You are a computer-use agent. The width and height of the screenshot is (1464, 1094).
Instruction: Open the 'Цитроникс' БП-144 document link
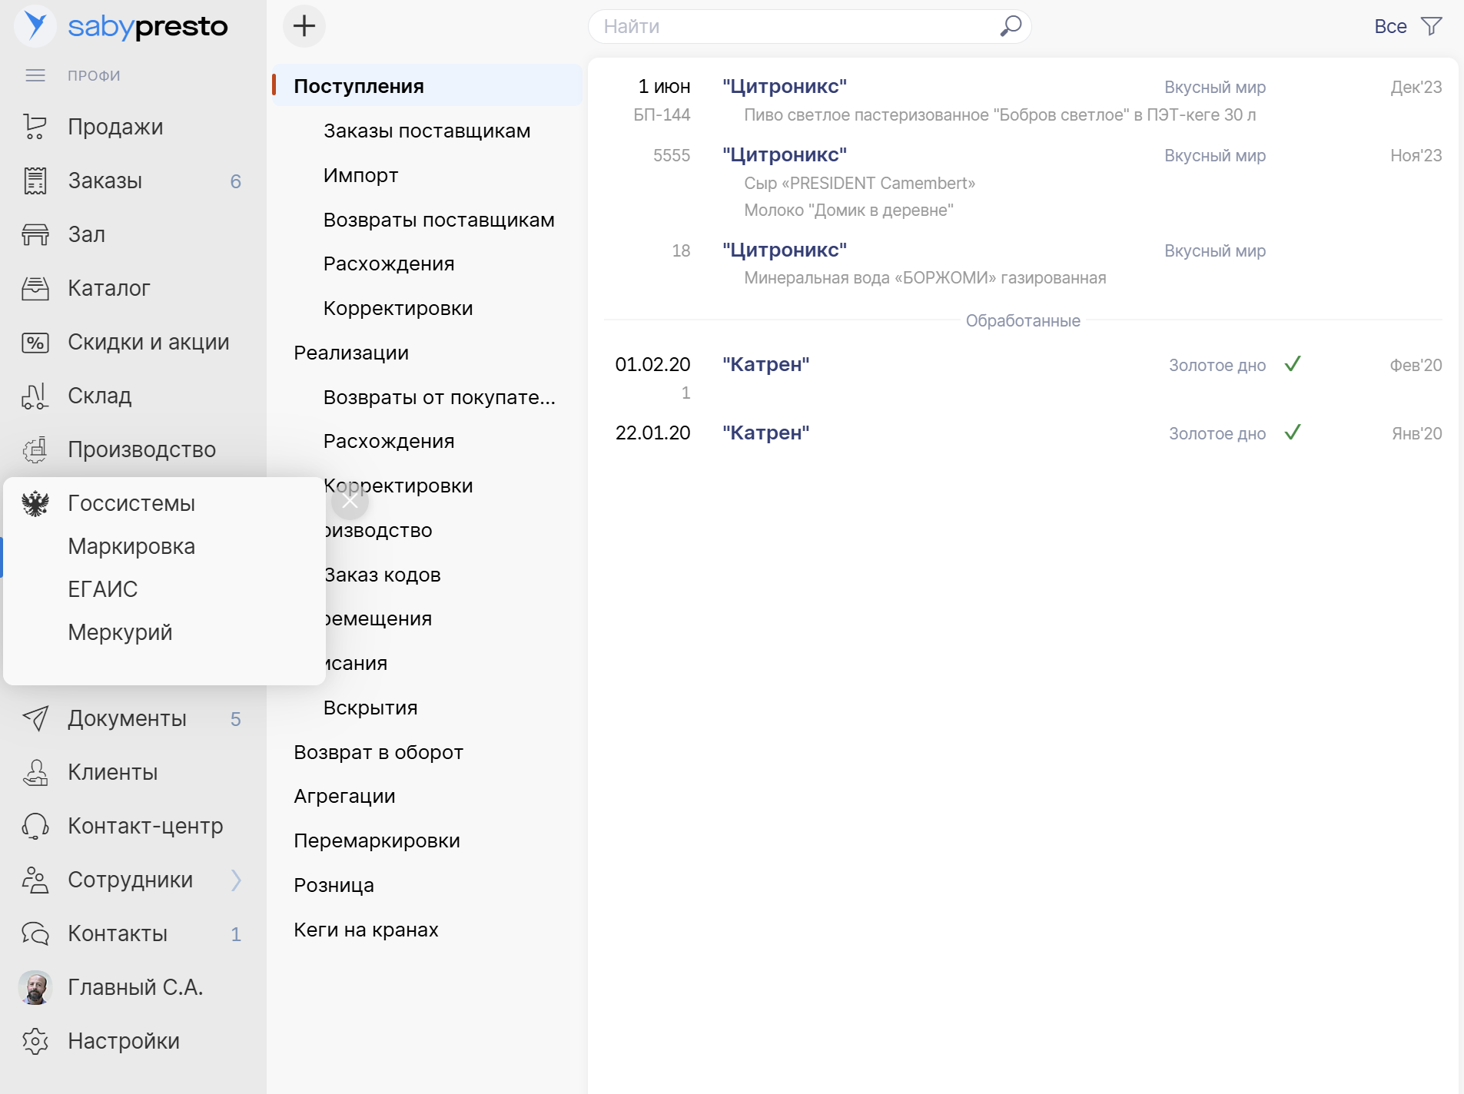[x=784, y=86]
